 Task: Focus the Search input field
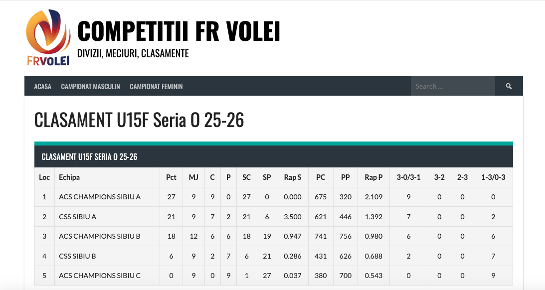point(452,86)
